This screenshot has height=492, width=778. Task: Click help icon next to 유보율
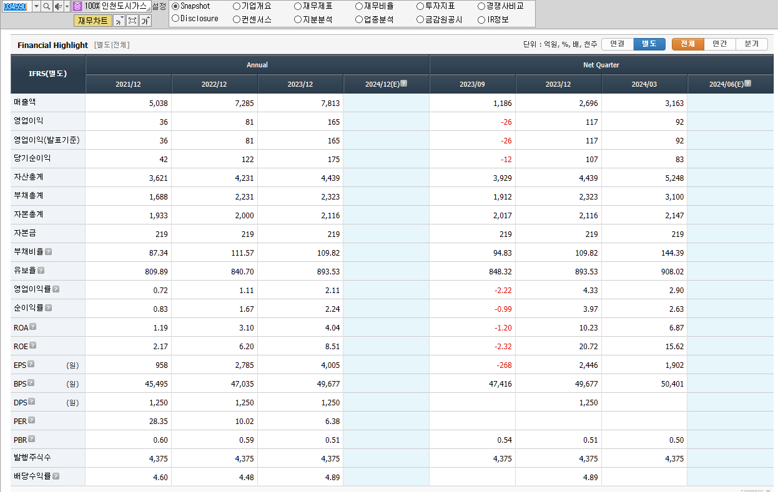coord(41,271)
